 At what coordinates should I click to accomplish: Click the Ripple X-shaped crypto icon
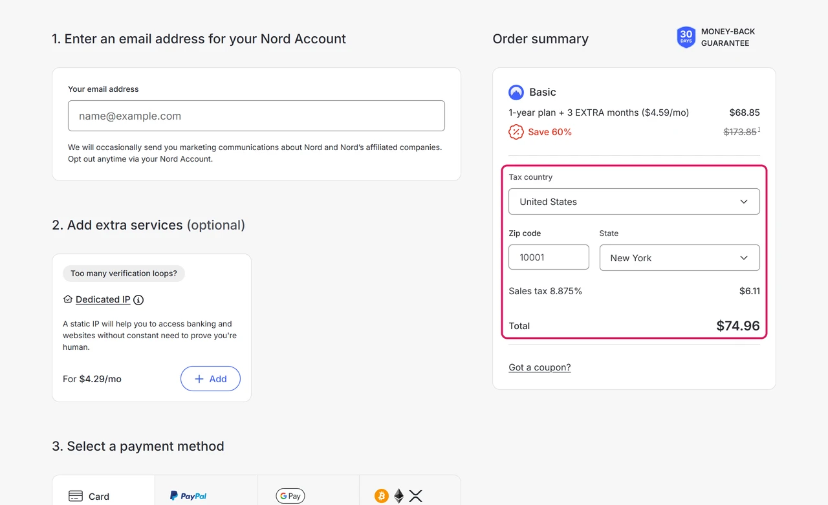pos(416,496)
